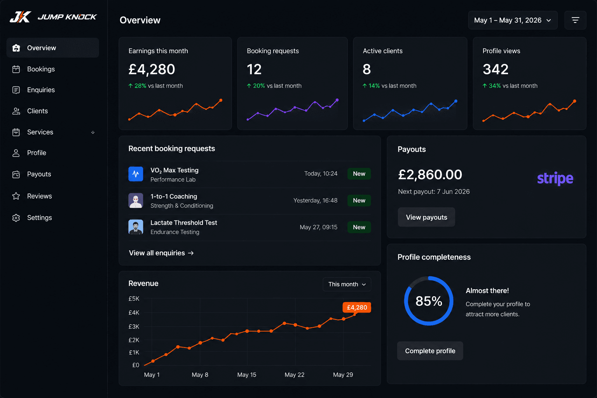The width and height of the screenshot is (597, 398).
Task: Open the filter icon beside date range
Action: pos(575,20)
